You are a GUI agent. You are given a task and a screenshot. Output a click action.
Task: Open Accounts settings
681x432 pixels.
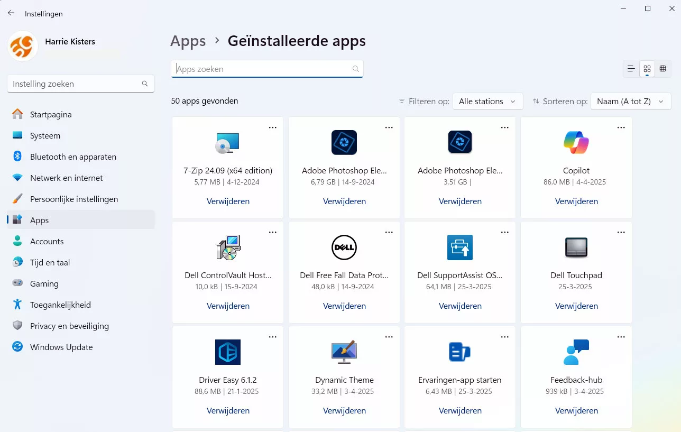tap(81, 241)
